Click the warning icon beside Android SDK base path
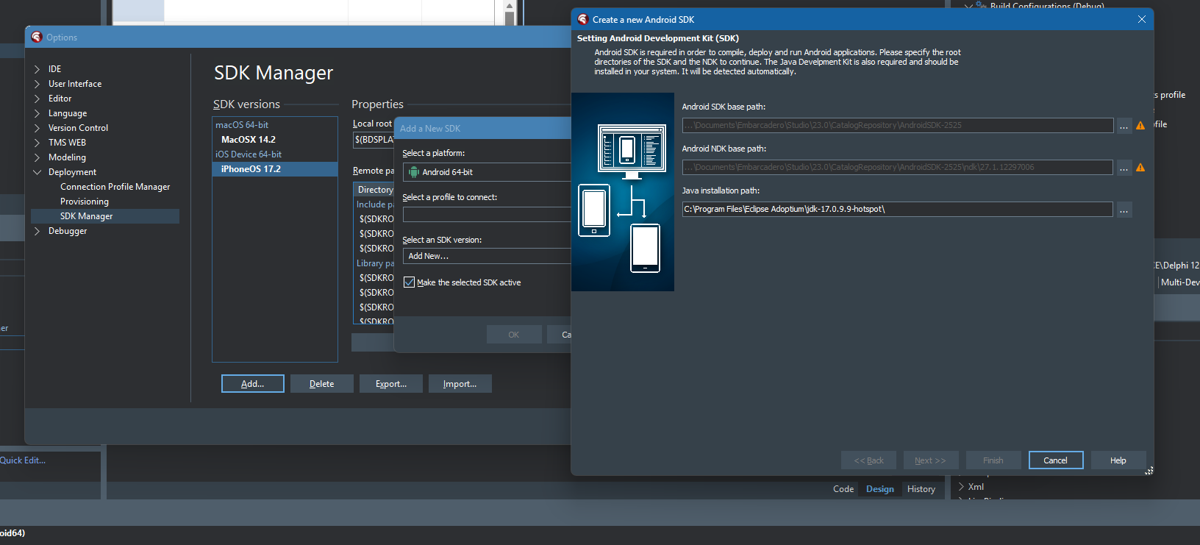This screenshot has height=545, width=1200. tap(1140, 126)
